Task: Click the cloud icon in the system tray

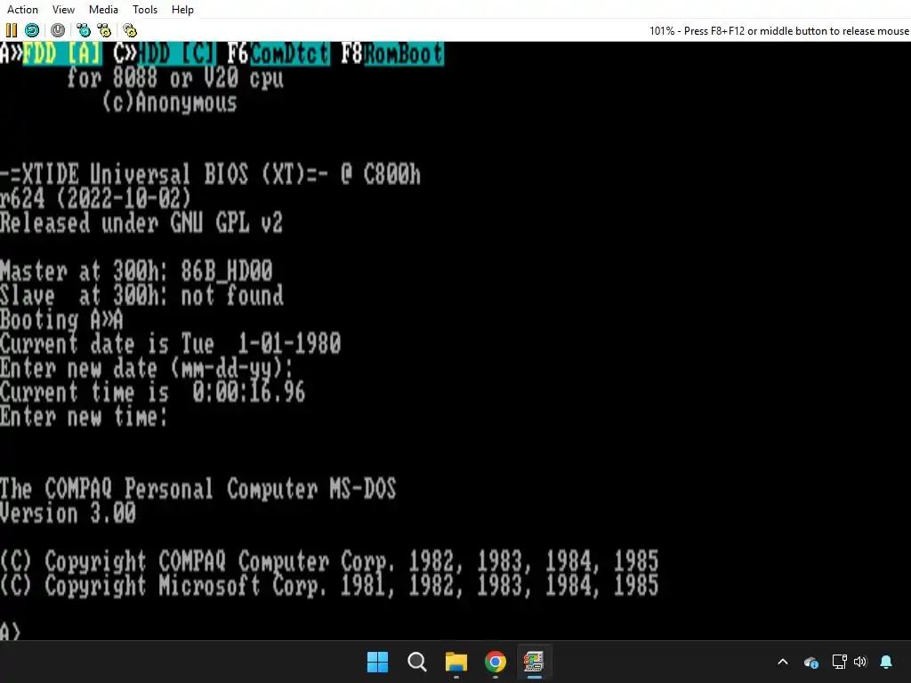Action: coord(811,662)
